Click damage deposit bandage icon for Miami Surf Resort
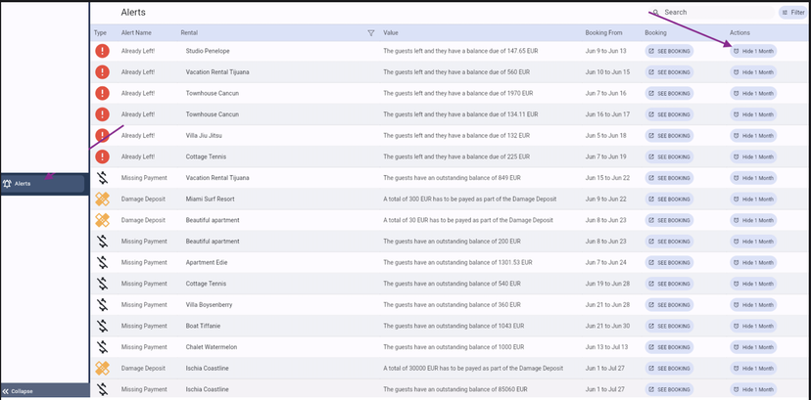Screen dimensions: 811x400 tap(103, 199)
